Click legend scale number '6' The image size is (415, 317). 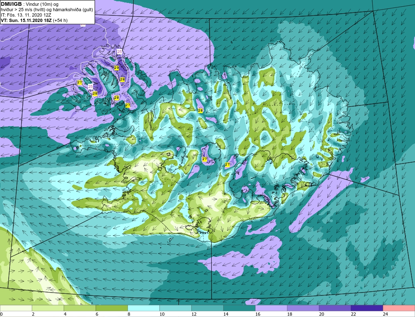(97, 314)
